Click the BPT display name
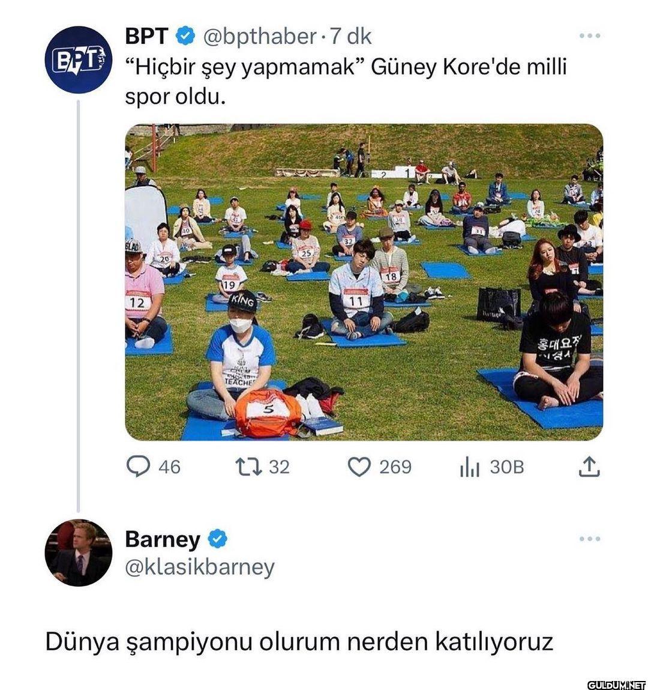 (x=147, y=36)
